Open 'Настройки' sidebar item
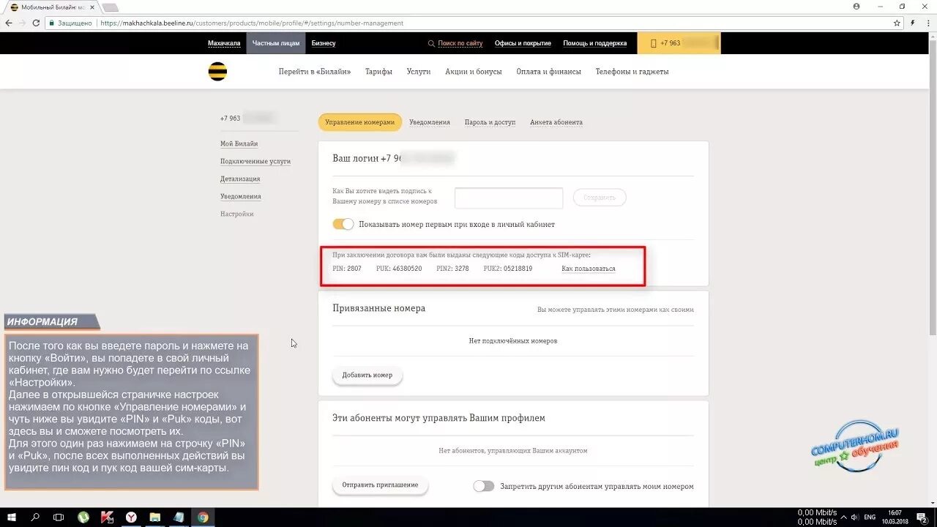Screen dimensions: 937x527 coord(237,214)
